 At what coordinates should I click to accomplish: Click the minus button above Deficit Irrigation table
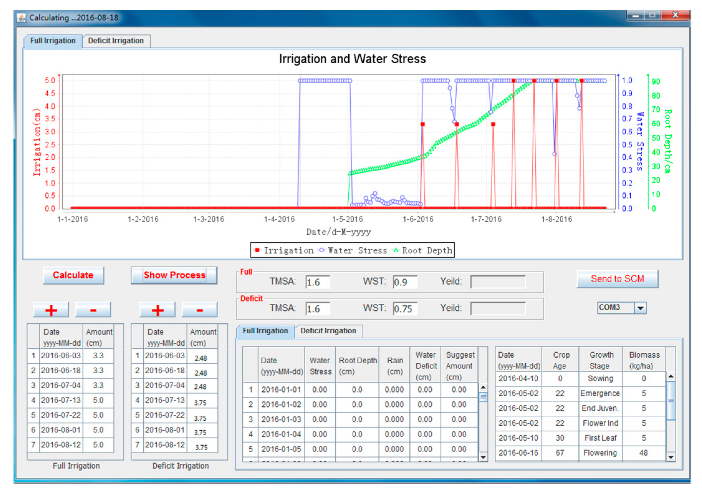click(x=199, y=310)
